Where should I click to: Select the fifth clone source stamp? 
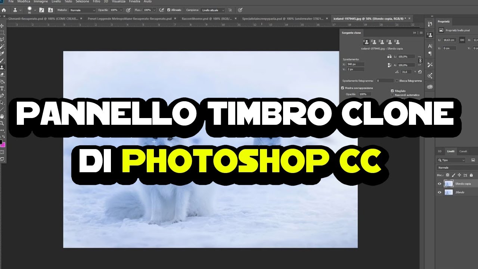pos(397,42)
